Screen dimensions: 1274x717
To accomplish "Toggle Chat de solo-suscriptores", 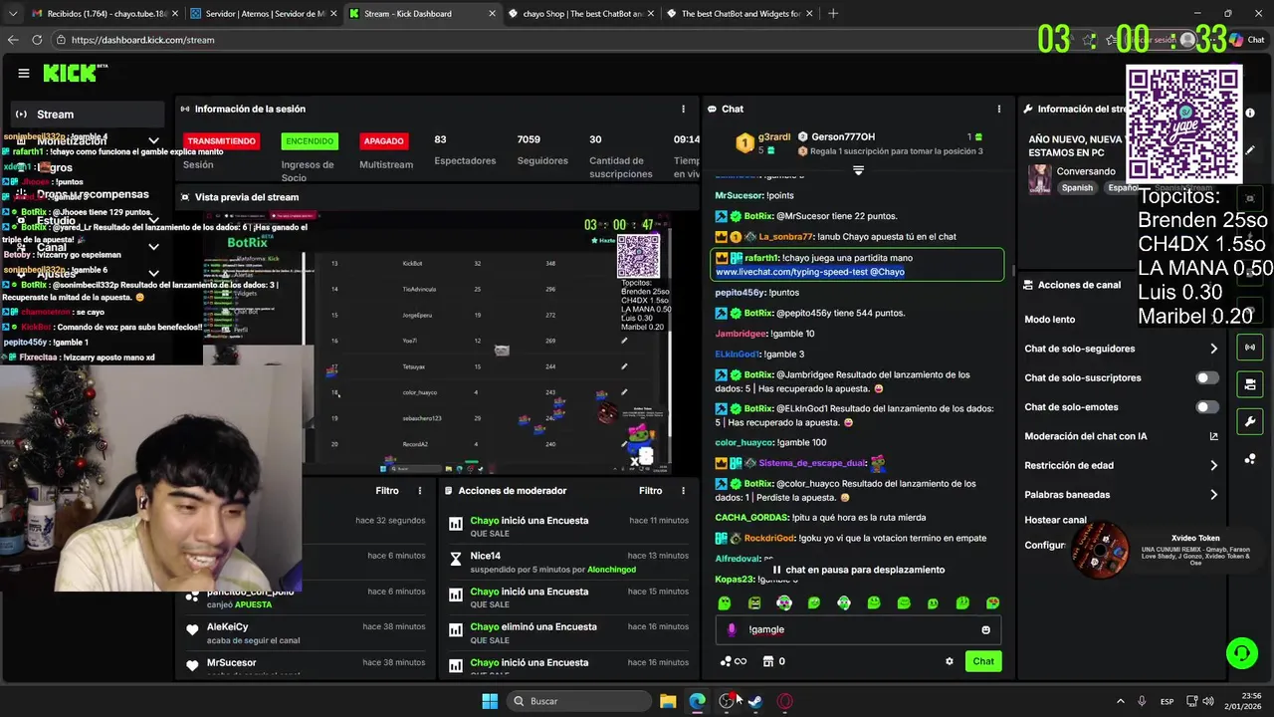I will coord(1206,378).
